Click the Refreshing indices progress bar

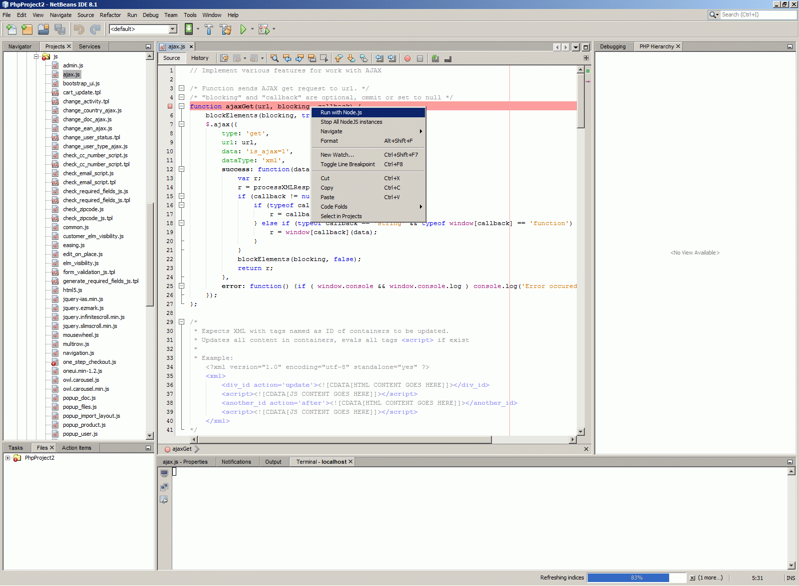(x=636, y=578)
